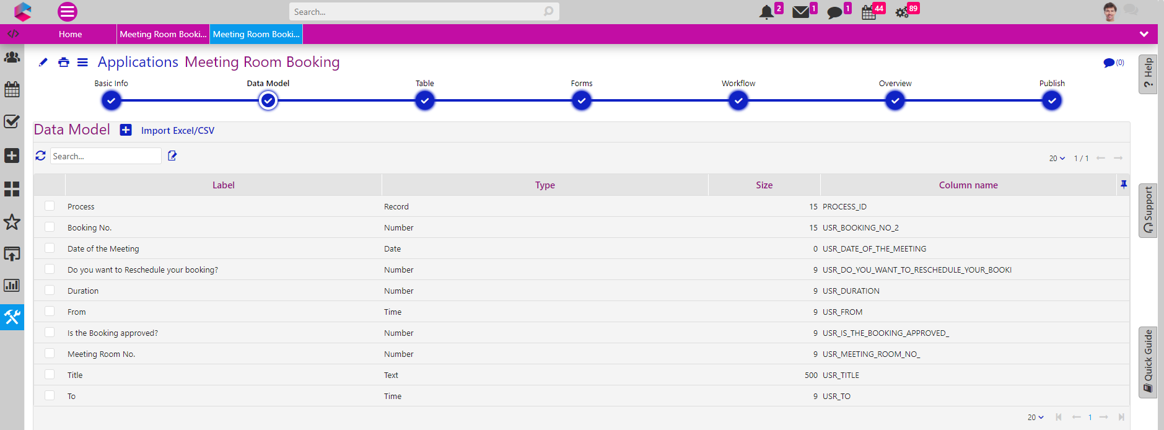Open the tools icon in left sidebar
Screen dimensions: 1164x430
pyautogui.click(x=12, y=317)
